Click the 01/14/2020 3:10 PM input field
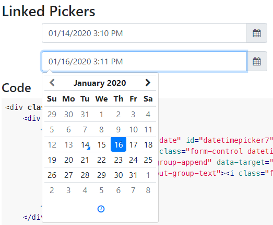The width and height of the screenshot is (273, 225). pos(144,33)
